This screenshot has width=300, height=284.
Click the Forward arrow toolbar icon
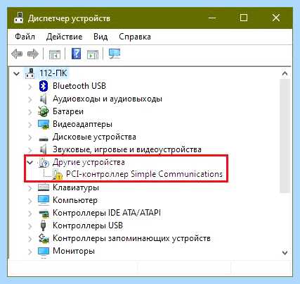point(33,54)
